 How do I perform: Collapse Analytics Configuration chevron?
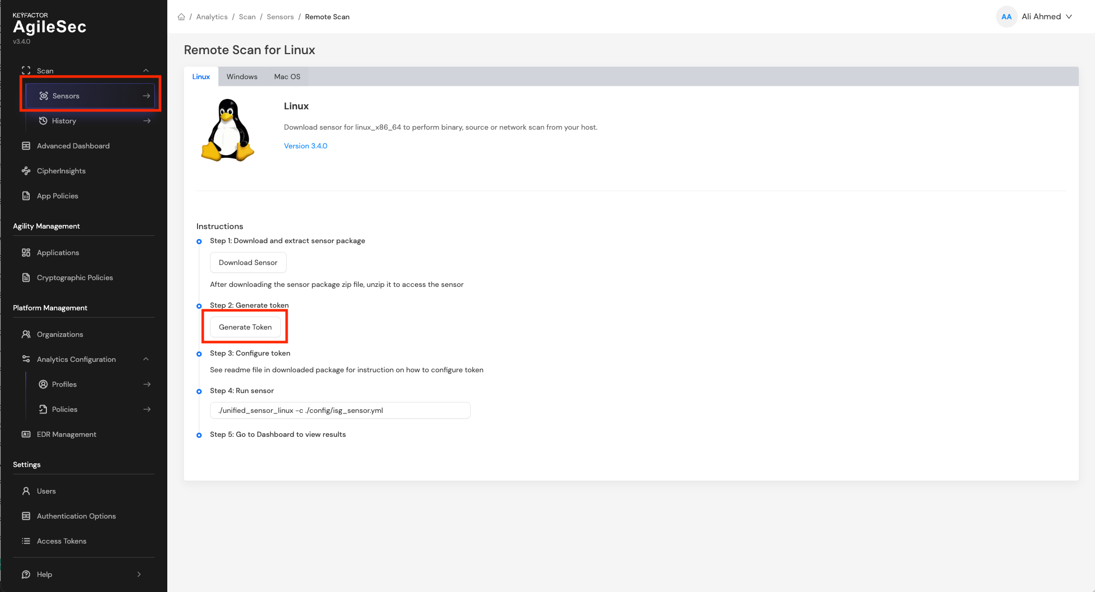[x=146, y=359]
